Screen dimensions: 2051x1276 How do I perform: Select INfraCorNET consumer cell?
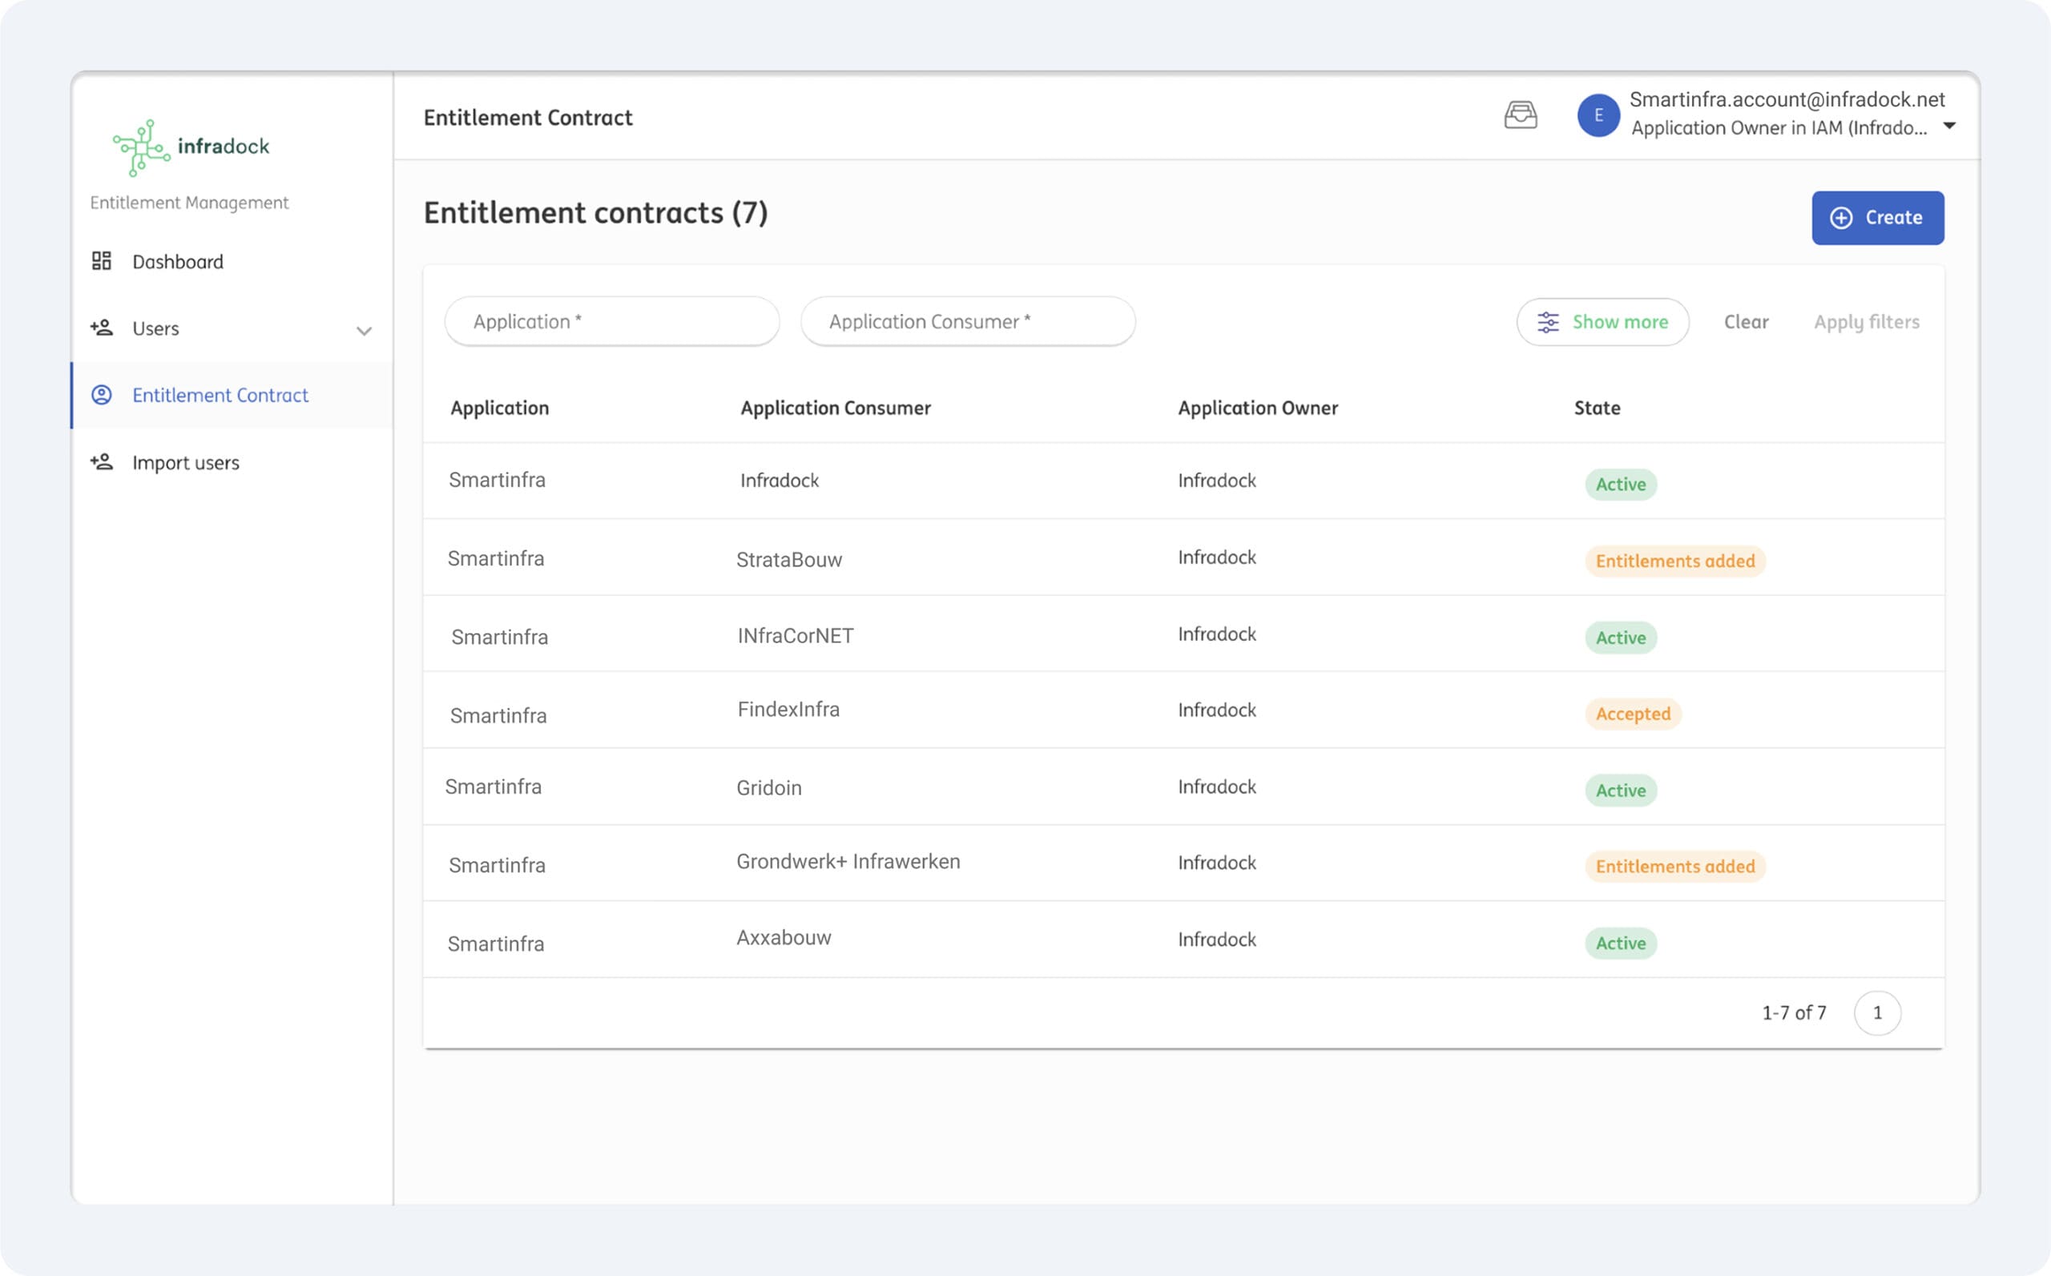tap(795, 635)
